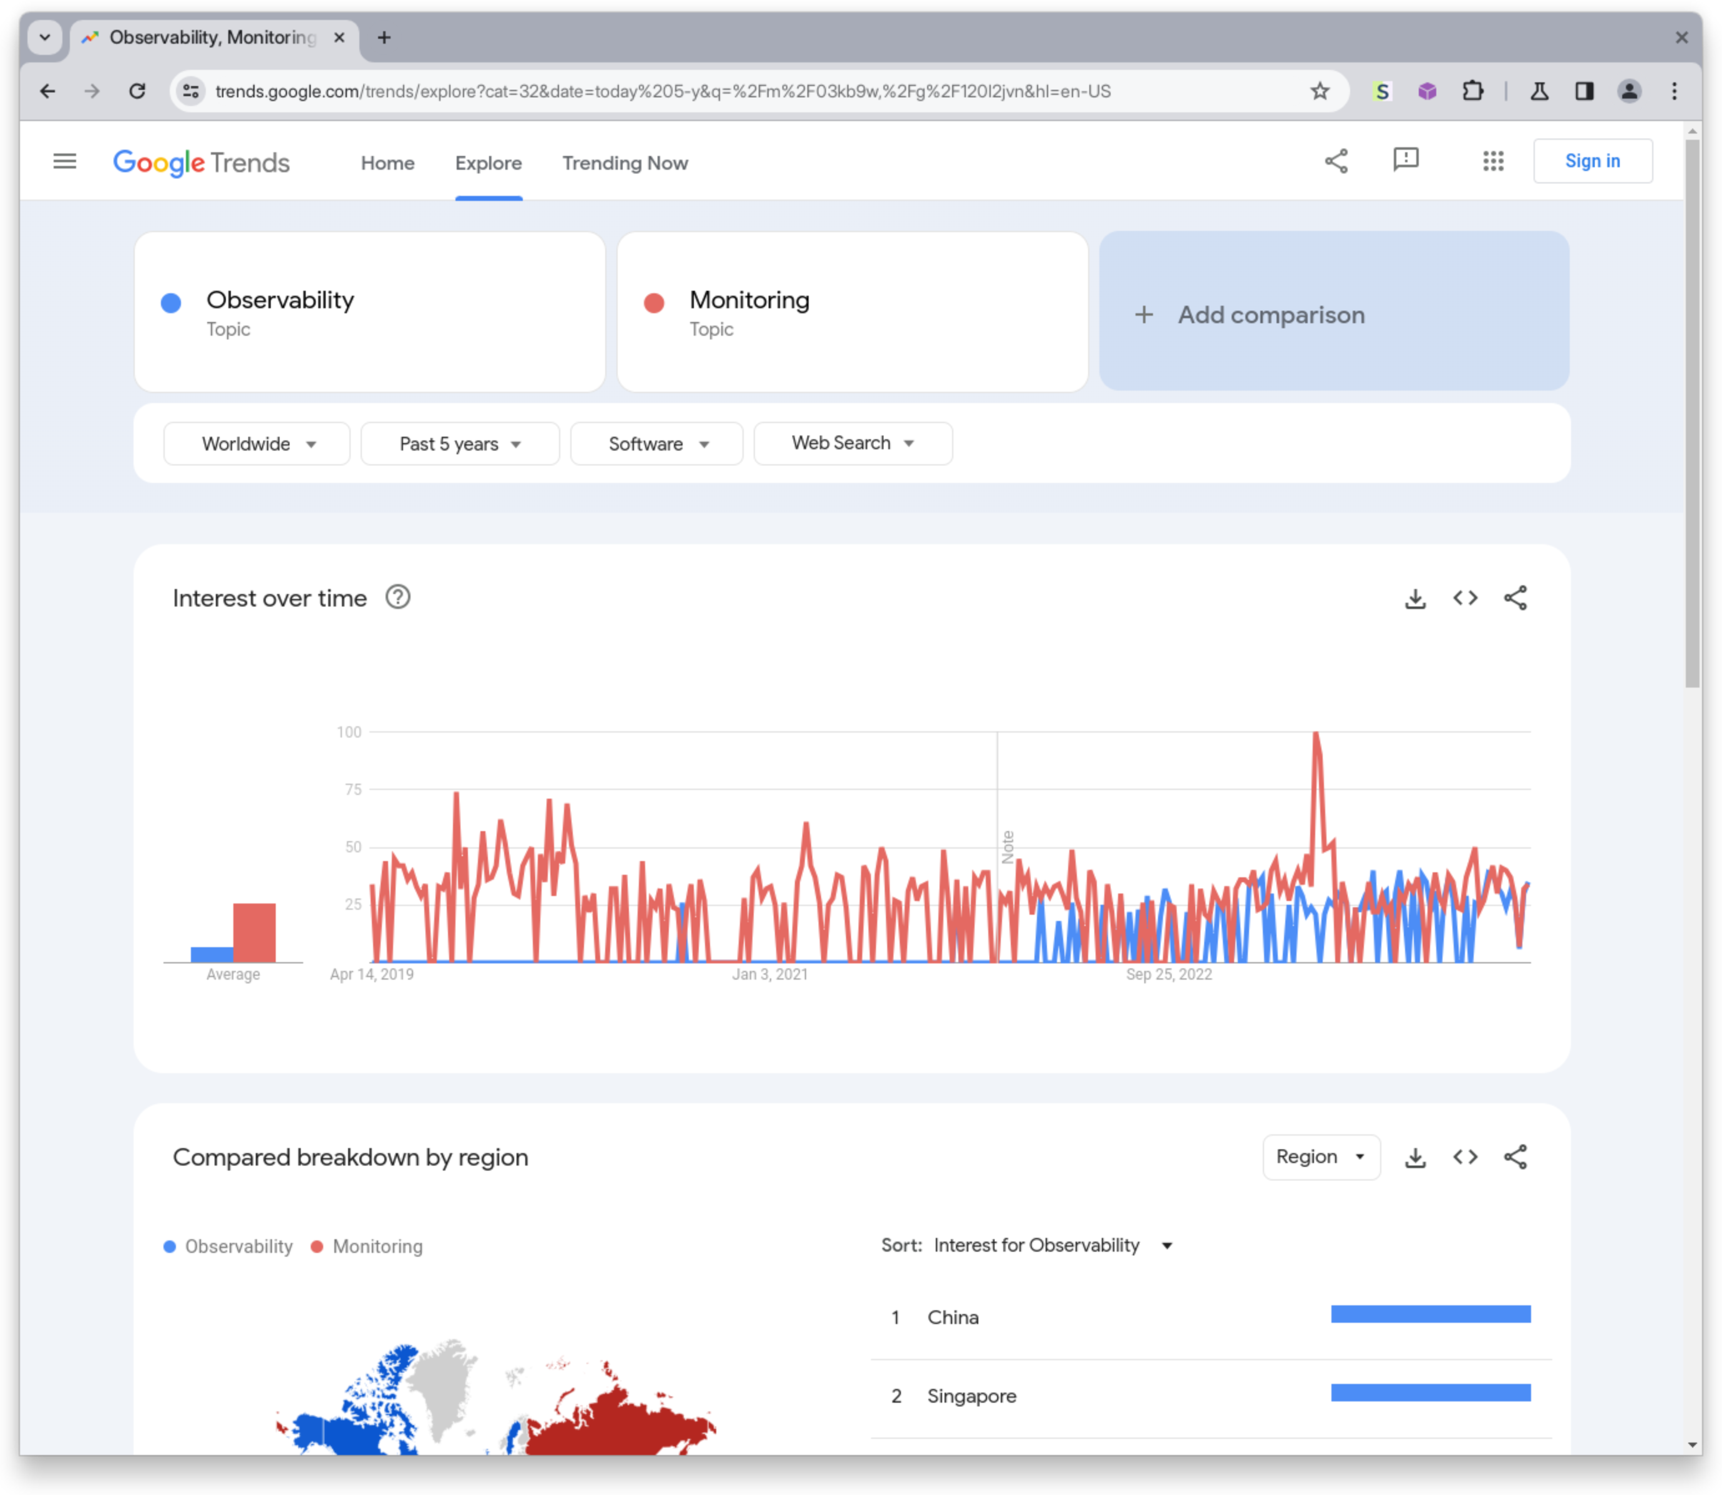The image size is (1722, 1495).
Task: Open the Worldwide location dropdown
Action: coord(257,444)
